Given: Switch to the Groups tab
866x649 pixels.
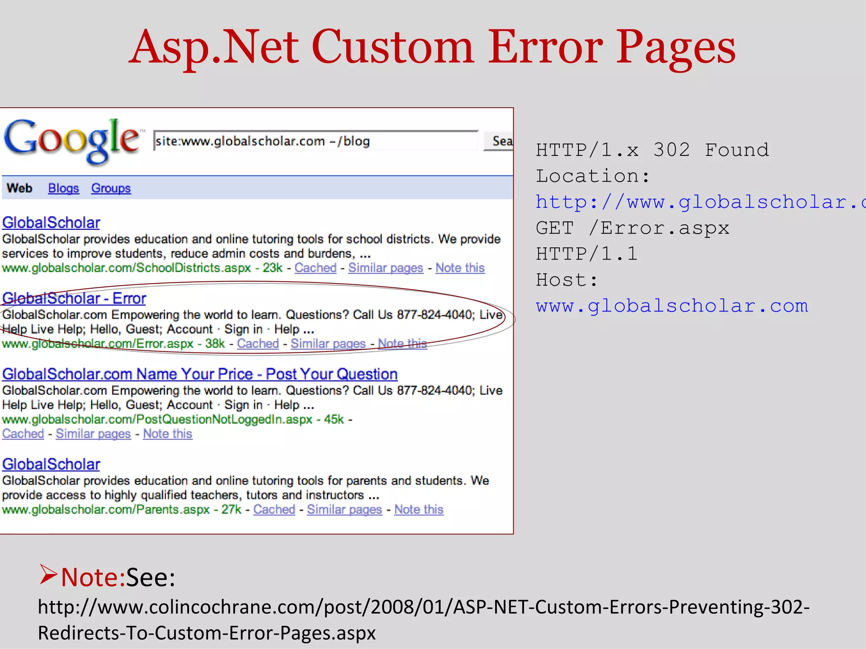Looking at the screenshot, I should pos(111,188).
